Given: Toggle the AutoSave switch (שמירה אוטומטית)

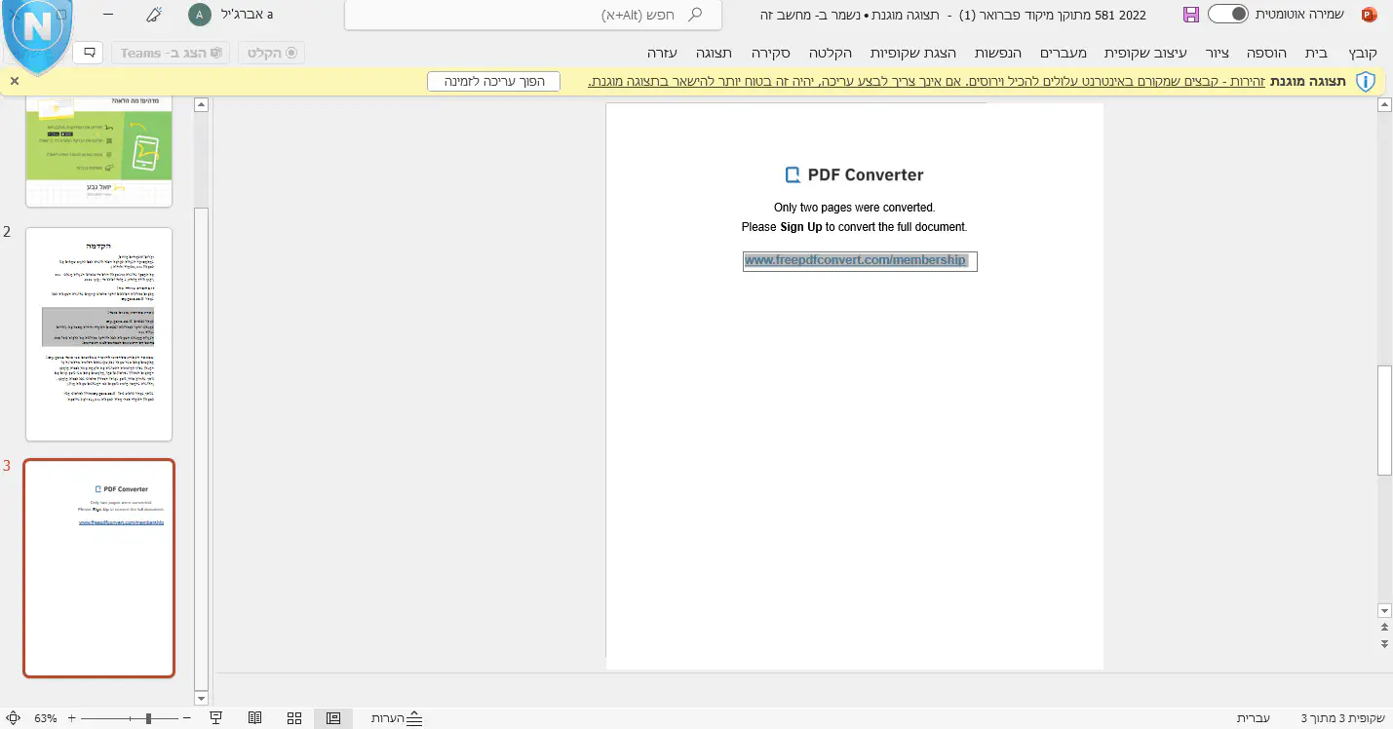Looking at the screenshot, I should tap(1227, 15).
